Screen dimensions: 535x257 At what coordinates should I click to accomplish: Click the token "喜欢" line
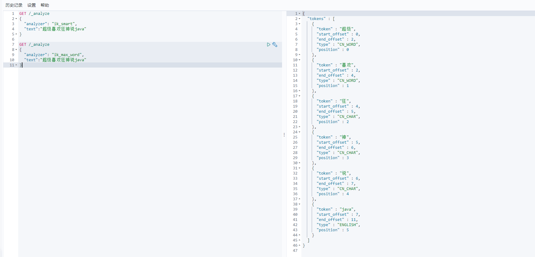tap(336, 65)
